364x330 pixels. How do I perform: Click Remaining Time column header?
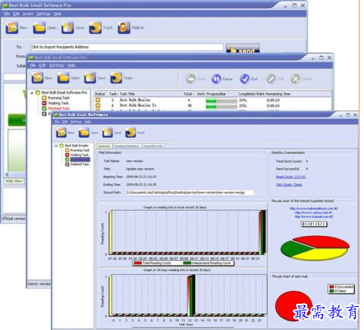pyautogui.click(x=278, y=94)
